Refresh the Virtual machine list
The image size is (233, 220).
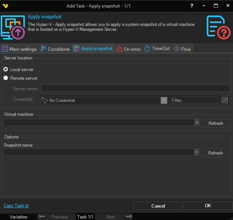216,123
